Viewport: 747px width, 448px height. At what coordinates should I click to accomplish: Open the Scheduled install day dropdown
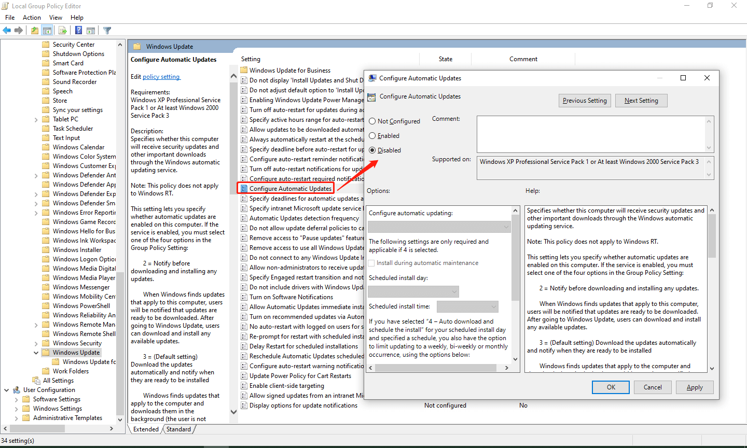coord(413,292)
